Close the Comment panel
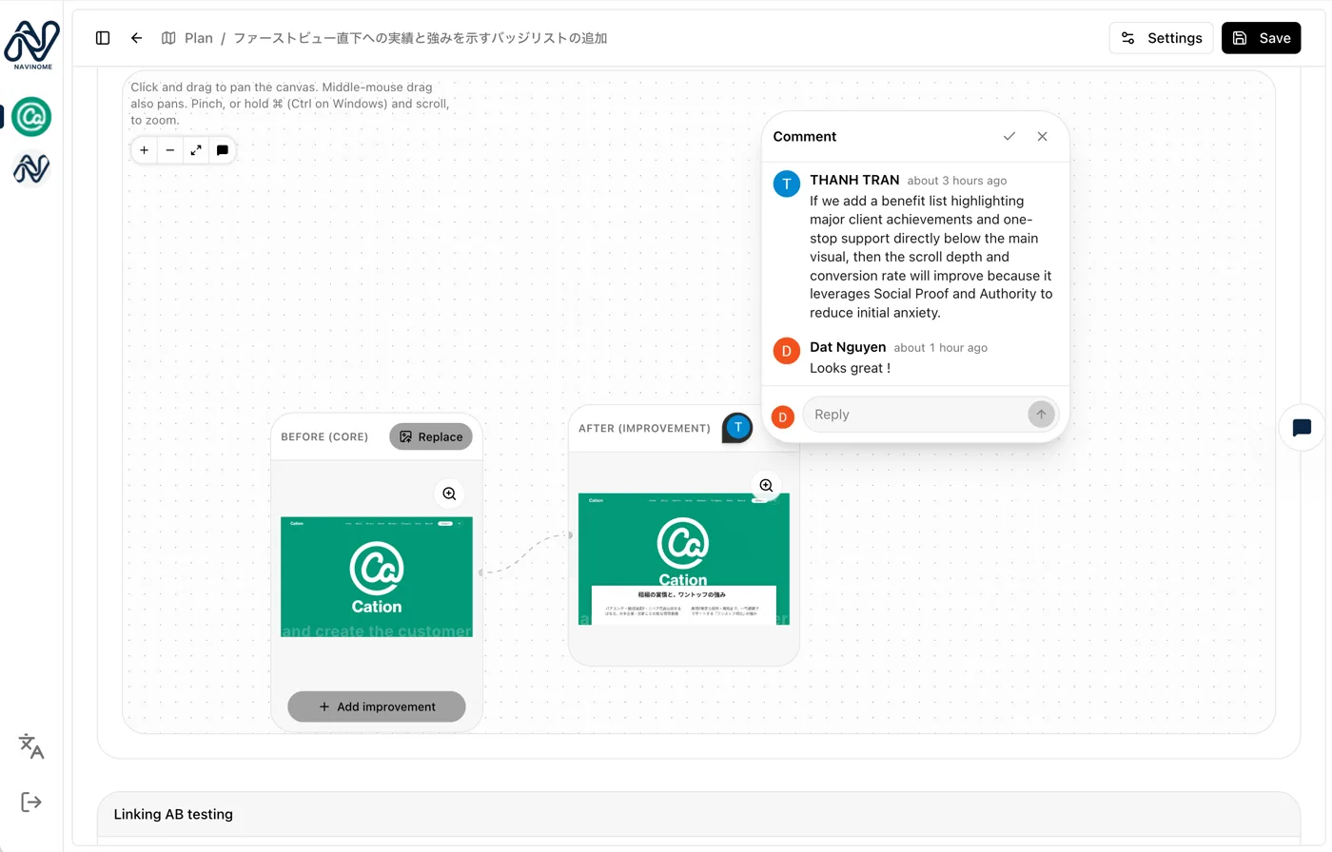The width and height of the screenshot is (1332, 852). click(x=1043, y=137)
